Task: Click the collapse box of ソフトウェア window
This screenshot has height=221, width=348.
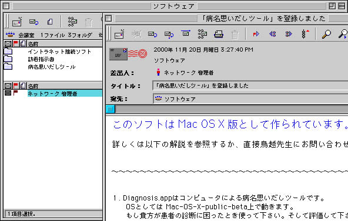Action: 342,6
